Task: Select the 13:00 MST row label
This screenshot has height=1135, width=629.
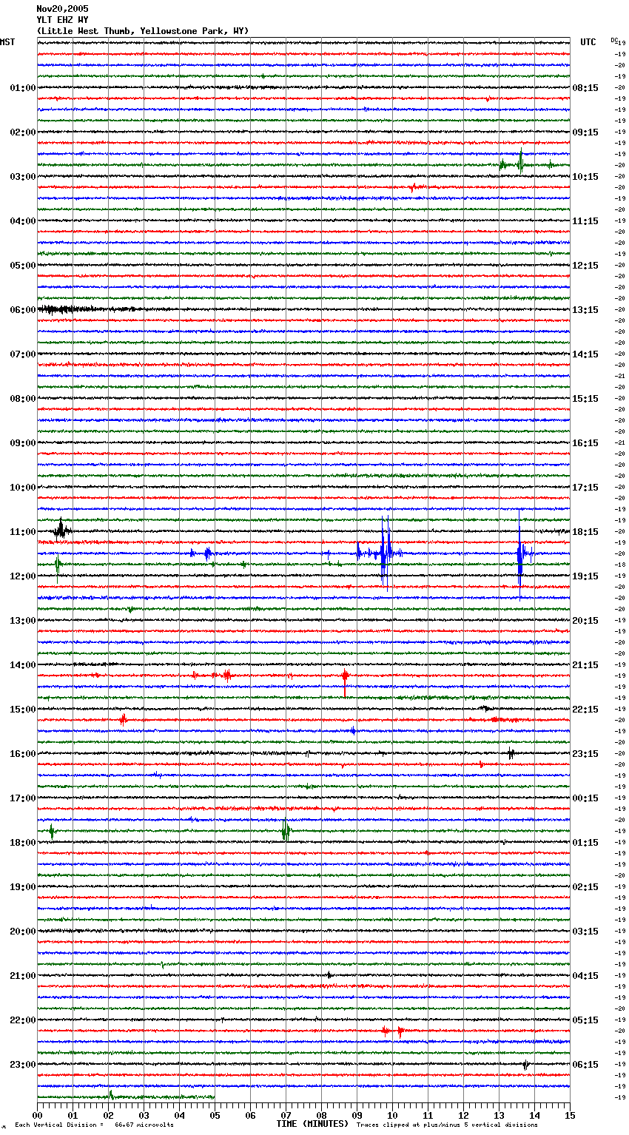Action: (23, 621)
